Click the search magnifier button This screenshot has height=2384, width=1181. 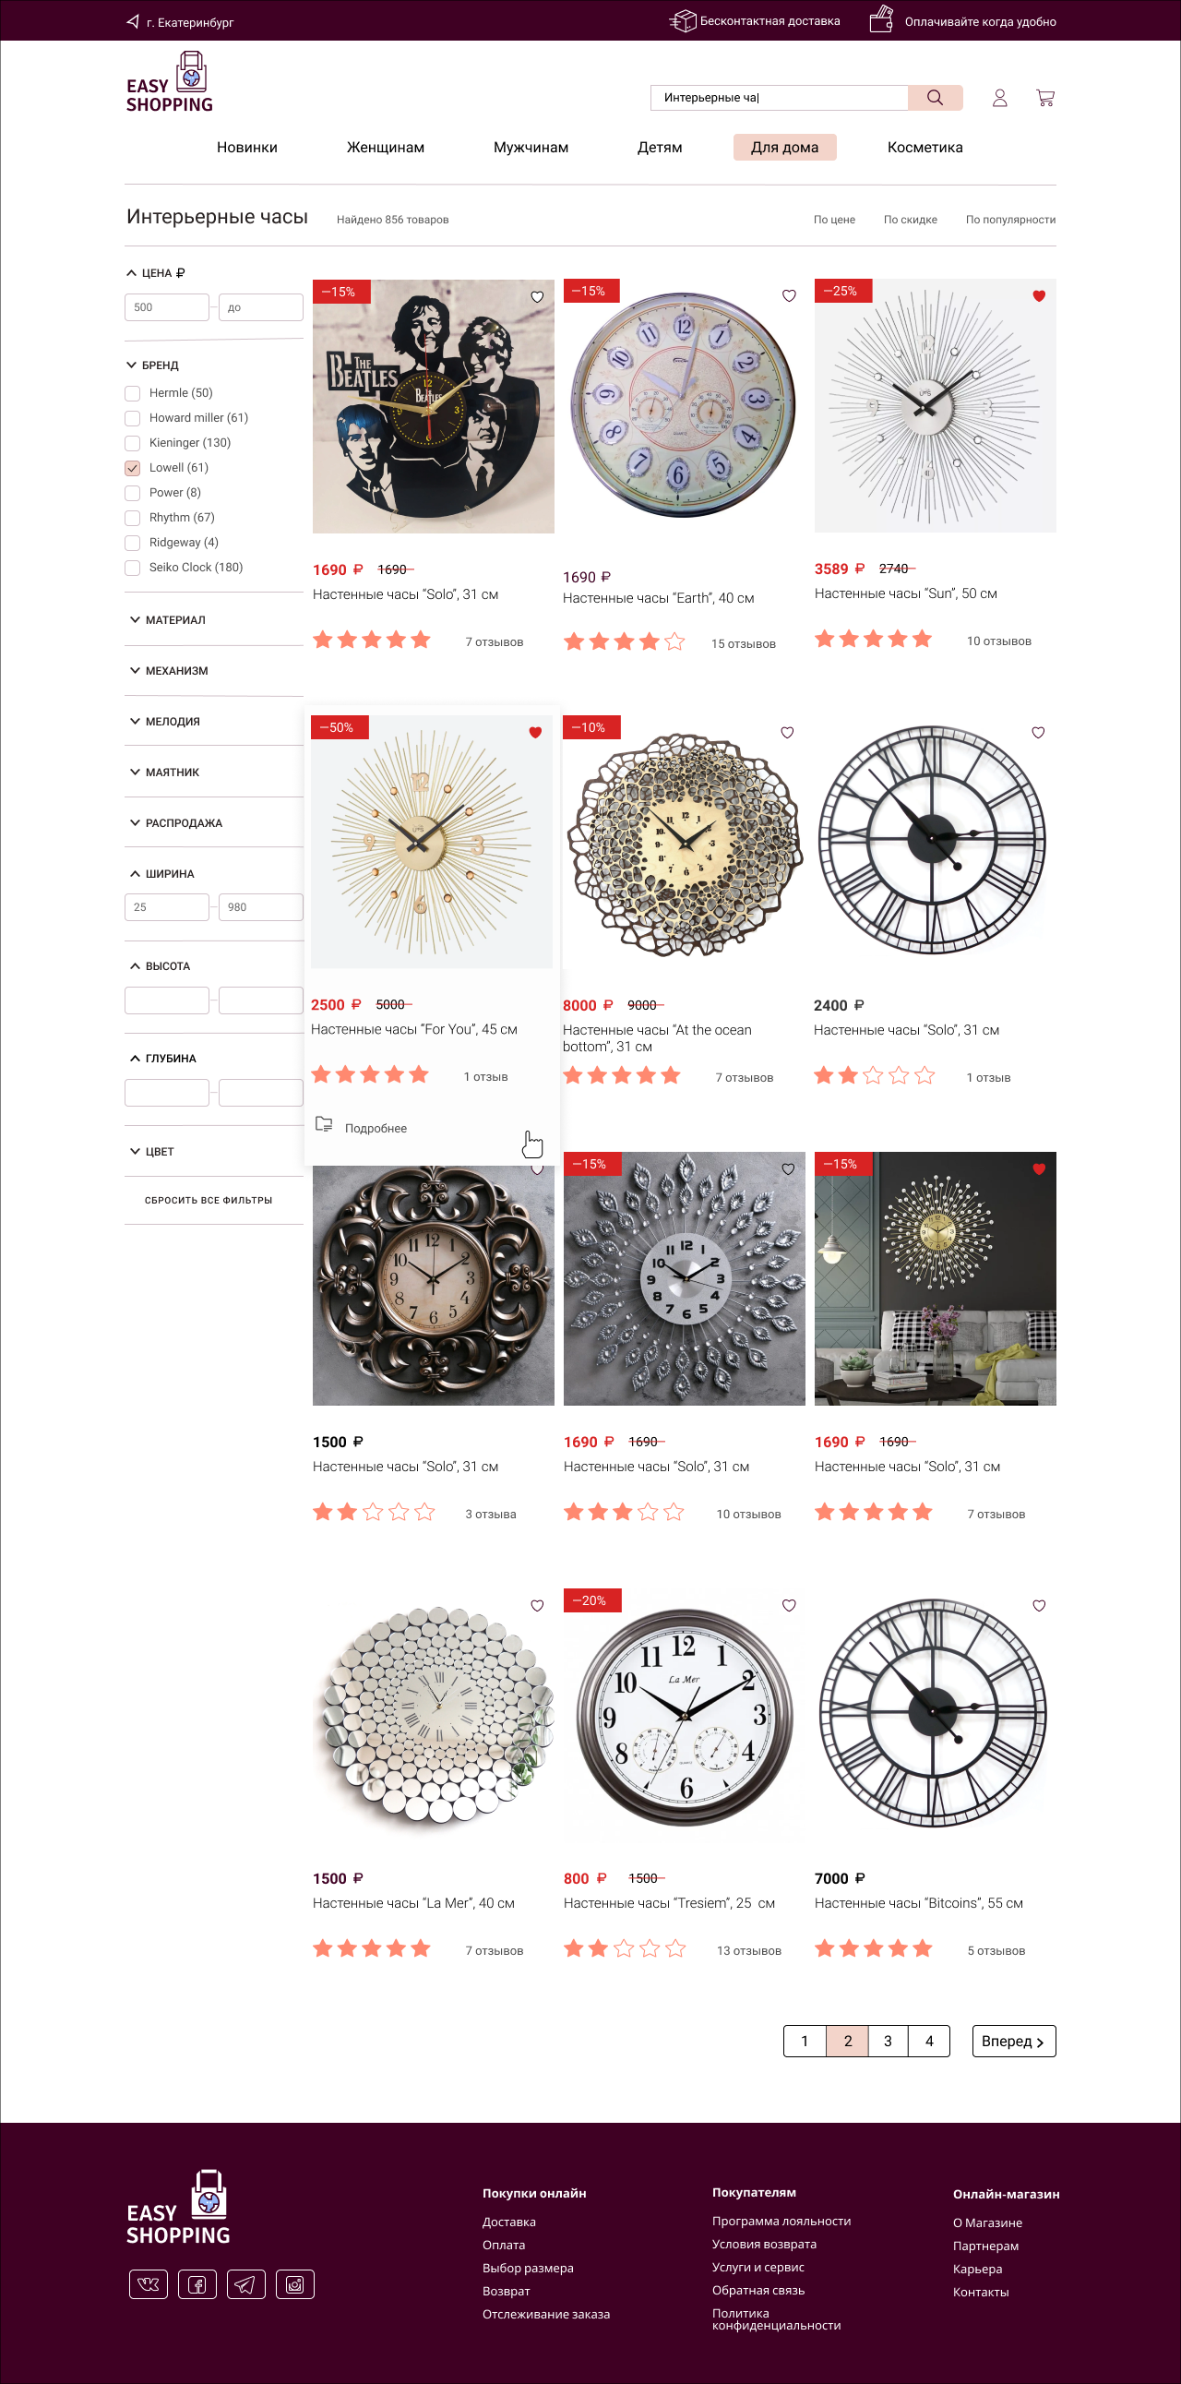point(935,97)
